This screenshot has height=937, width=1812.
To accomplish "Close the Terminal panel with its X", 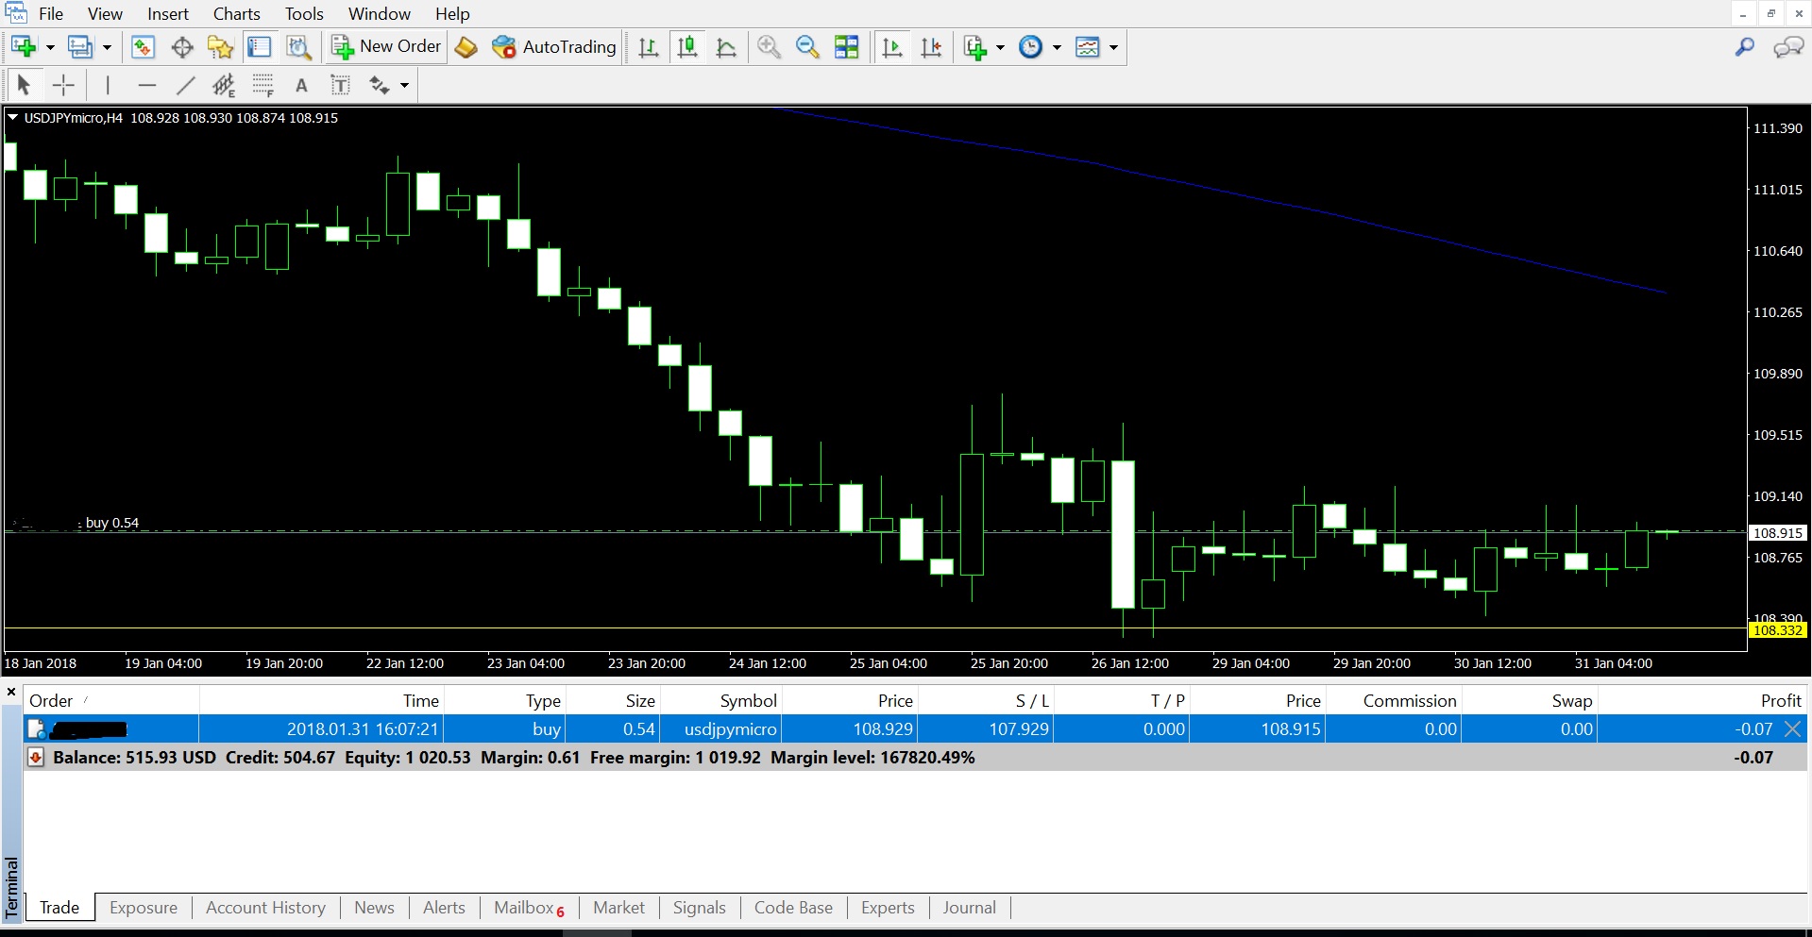I will click(x=11, y=693).
